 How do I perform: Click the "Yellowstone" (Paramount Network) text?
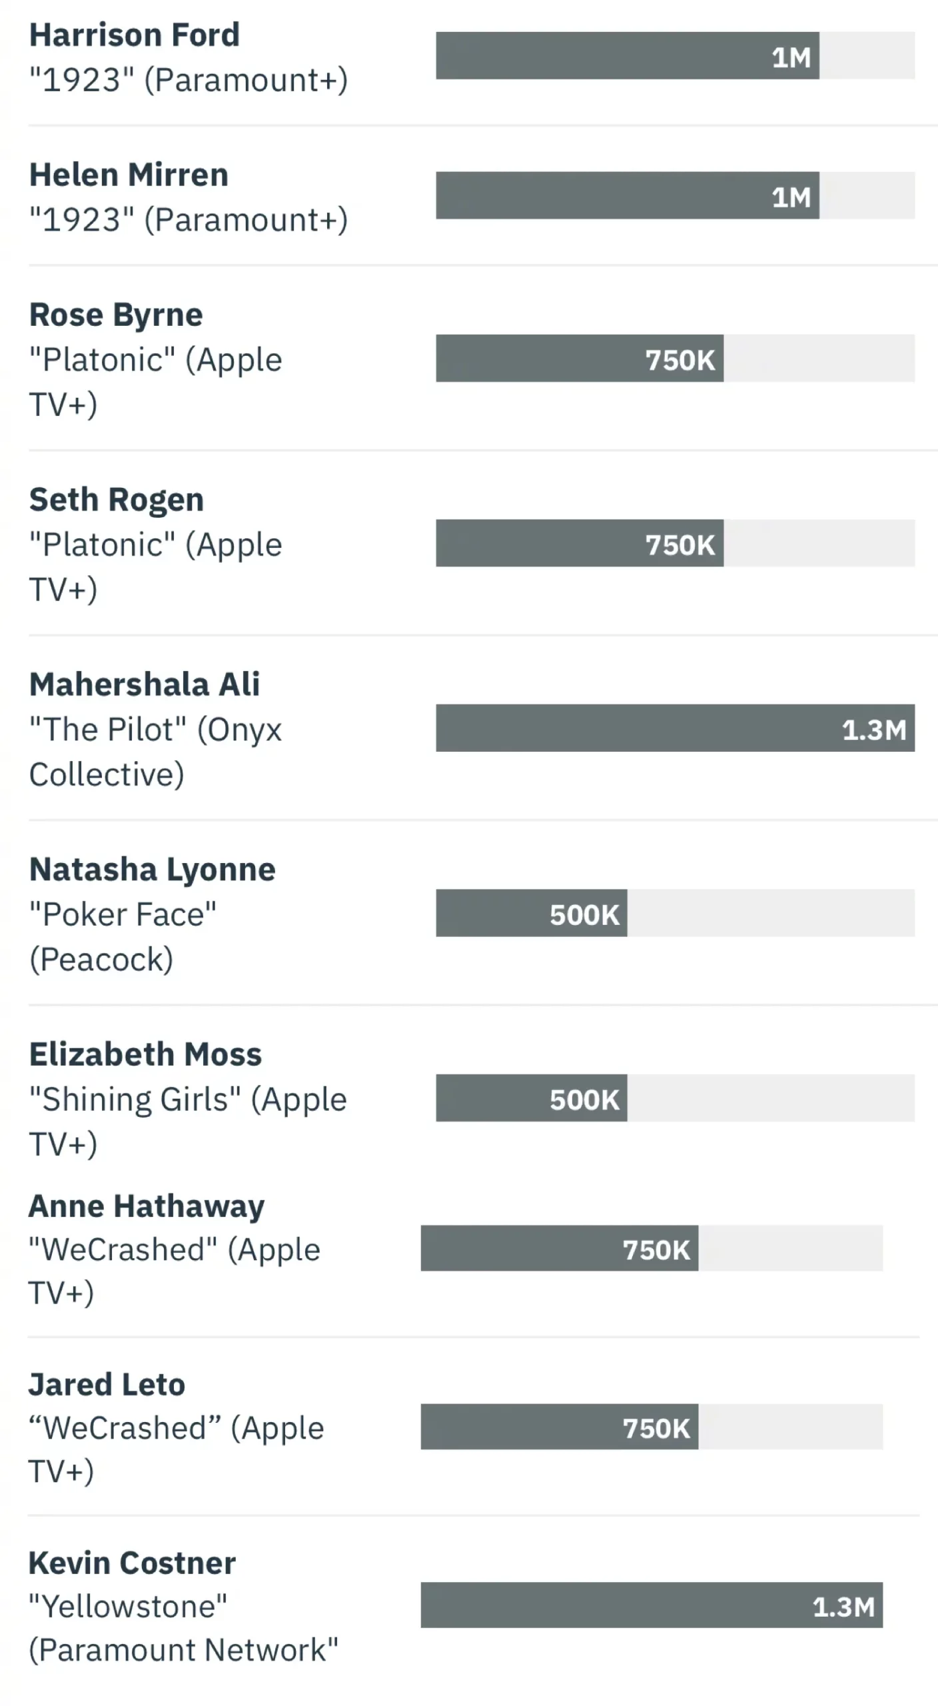183,1628
